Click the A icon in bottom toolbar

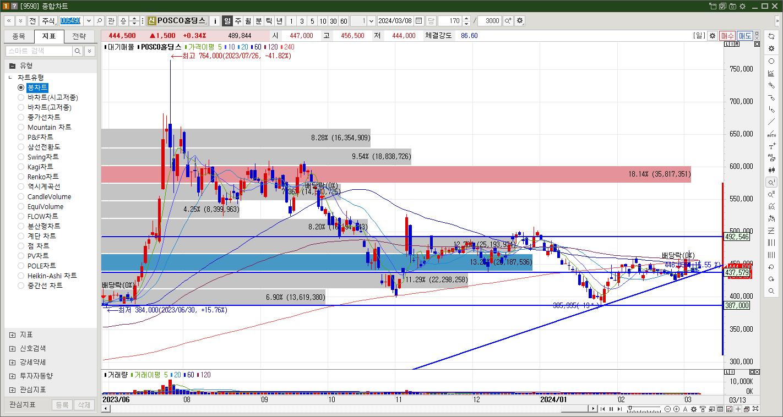coord(686,409)
